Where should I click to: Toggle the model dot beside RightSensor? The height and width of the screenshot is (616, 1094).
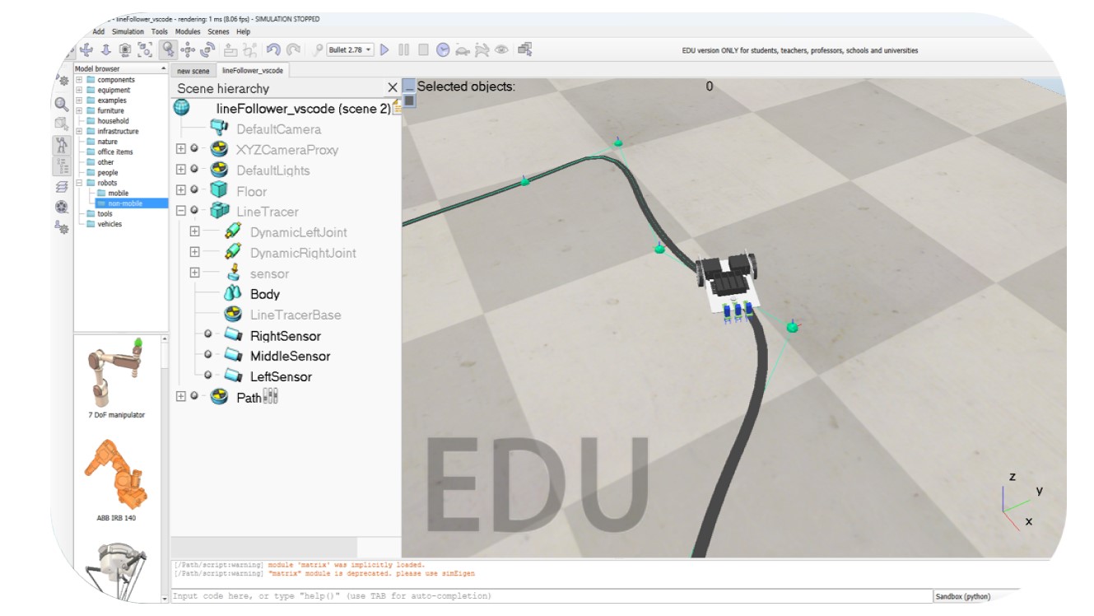click(207, 335)
